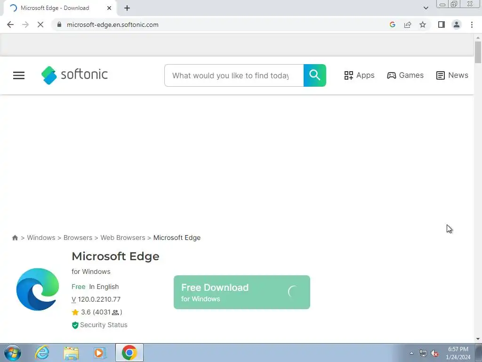Close the Microsoft Edge - Download tab
The image size is (482, 362).
point(109,8)
